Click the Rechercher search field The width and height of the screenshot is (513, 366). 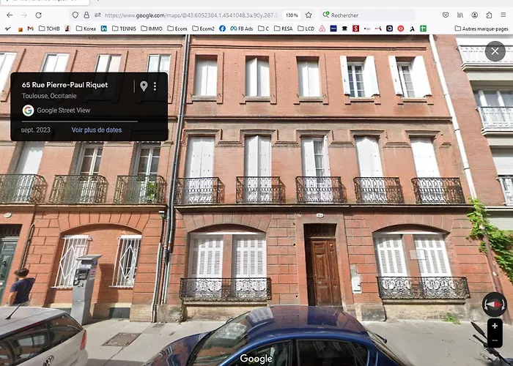[x=366, y=15]
